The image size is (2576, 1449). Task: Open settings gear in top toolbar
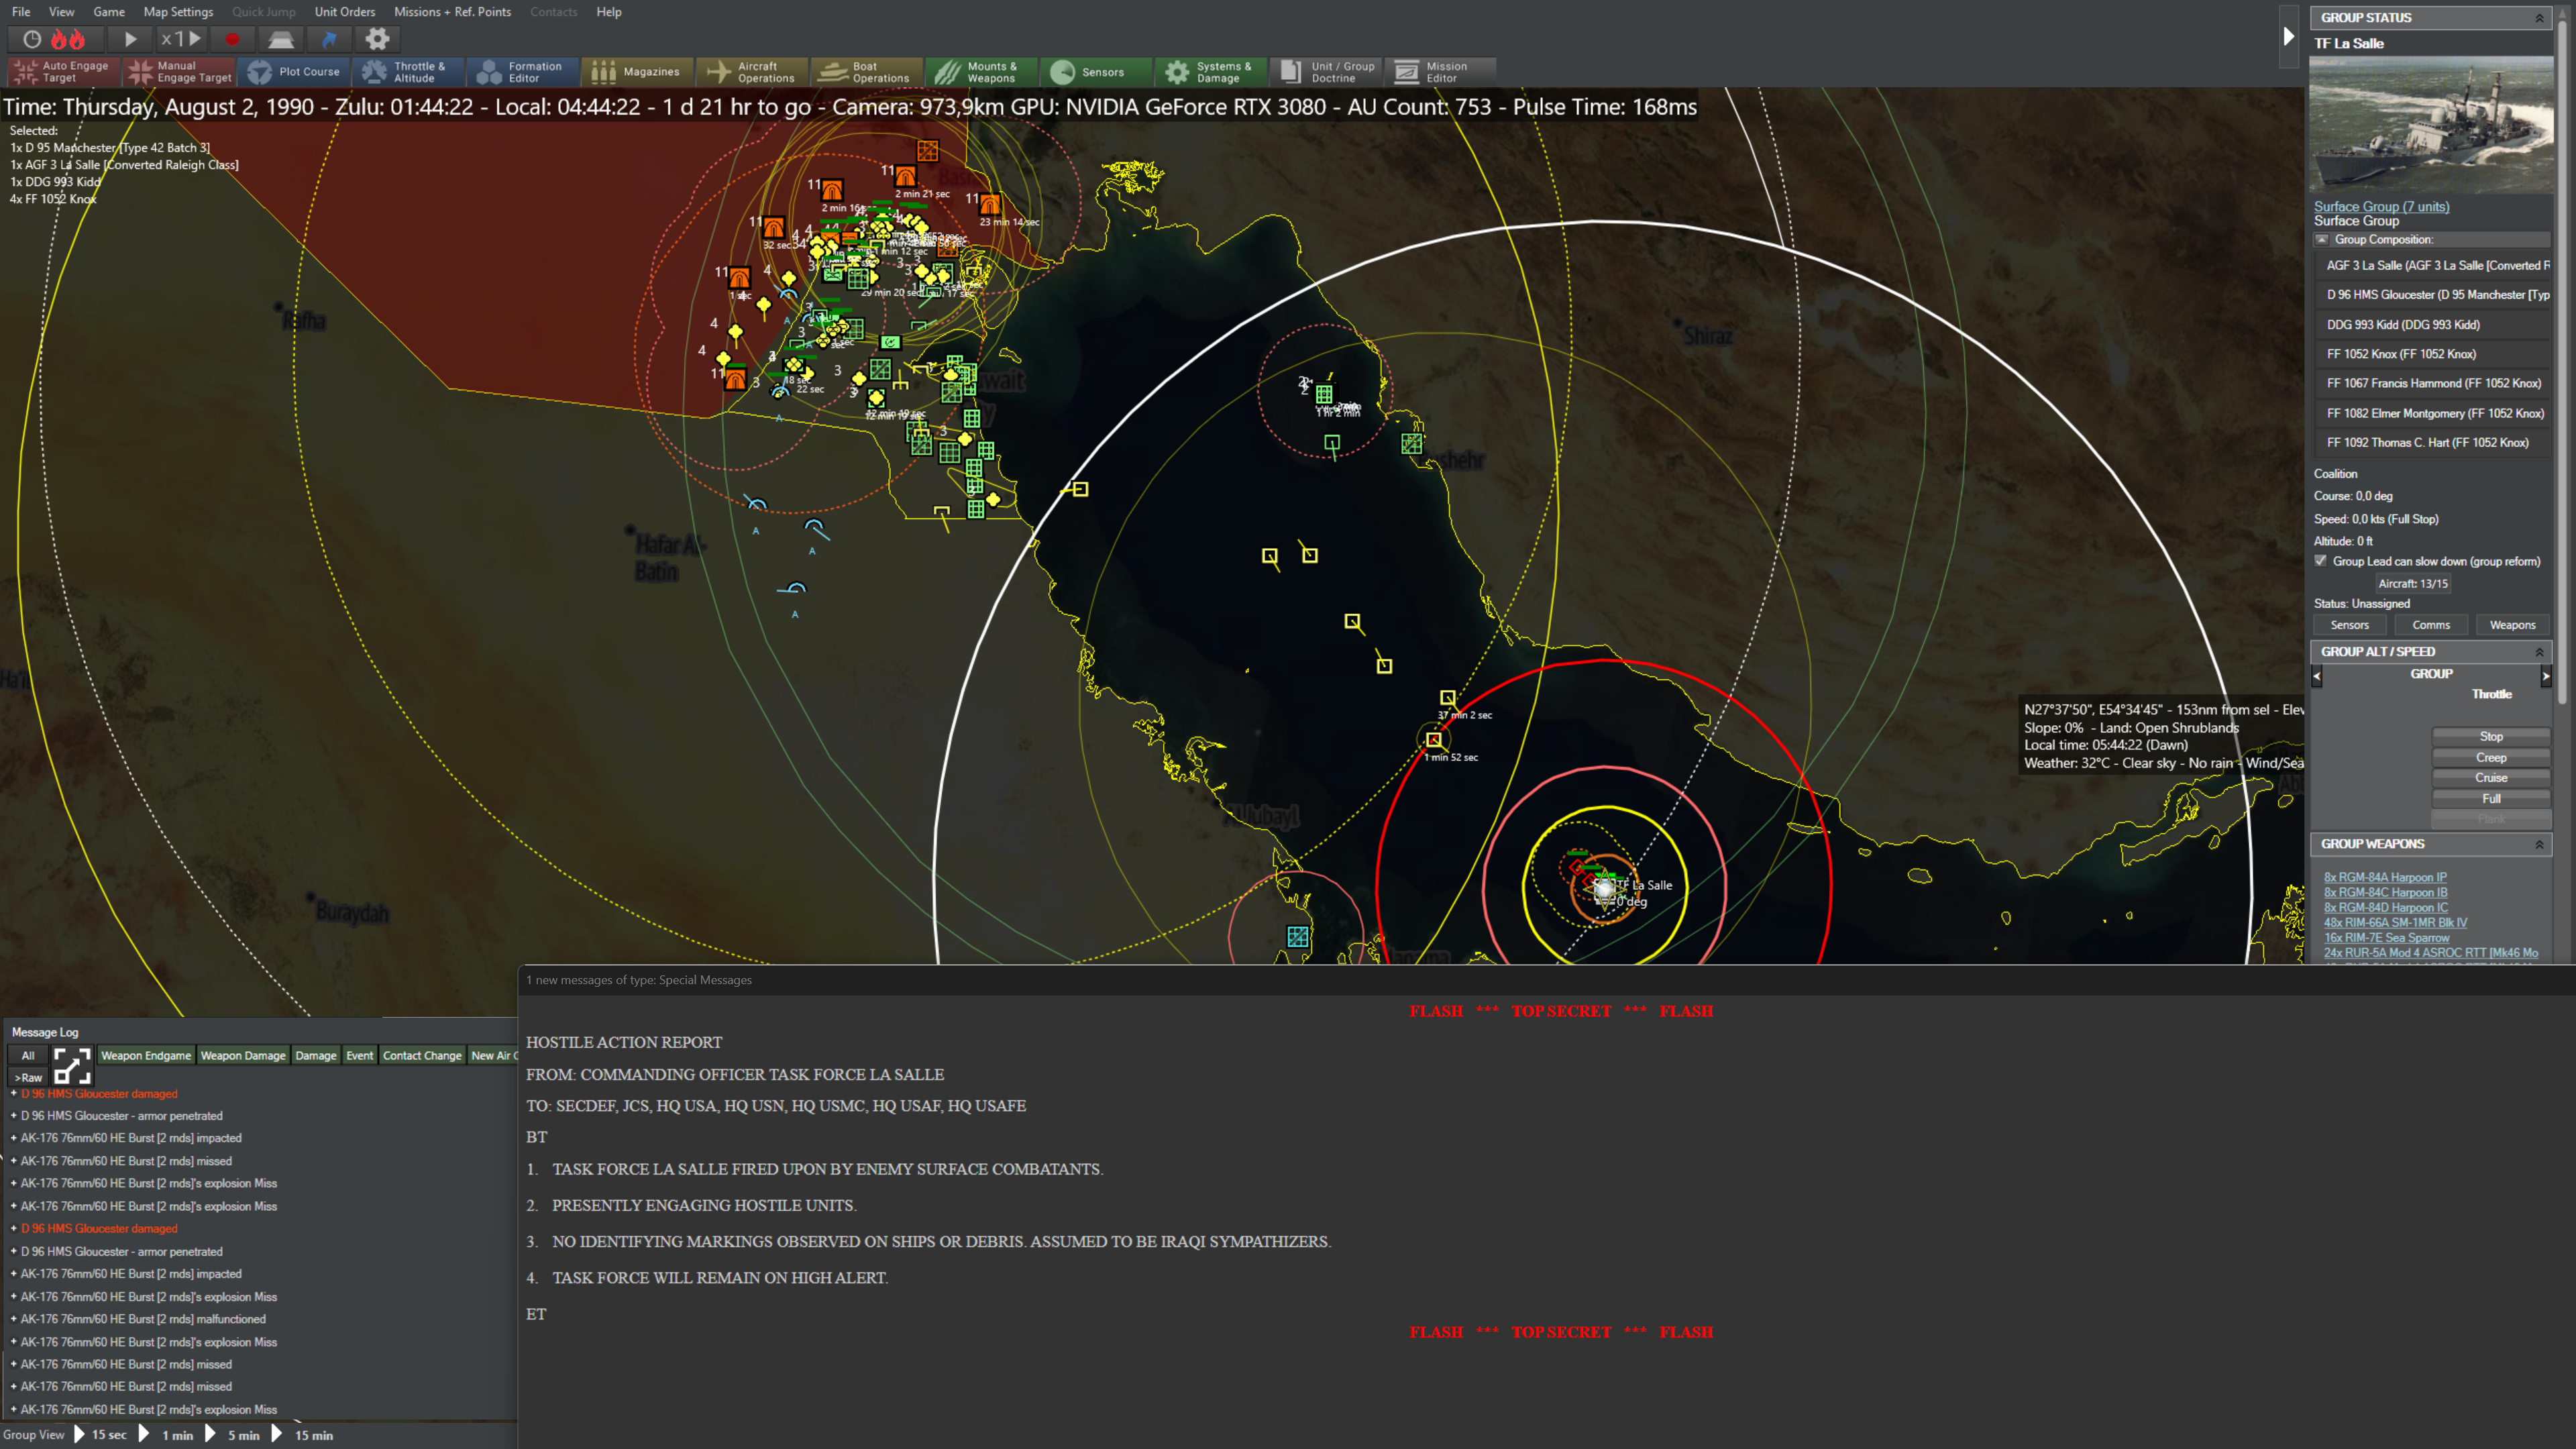click(377, 39)
